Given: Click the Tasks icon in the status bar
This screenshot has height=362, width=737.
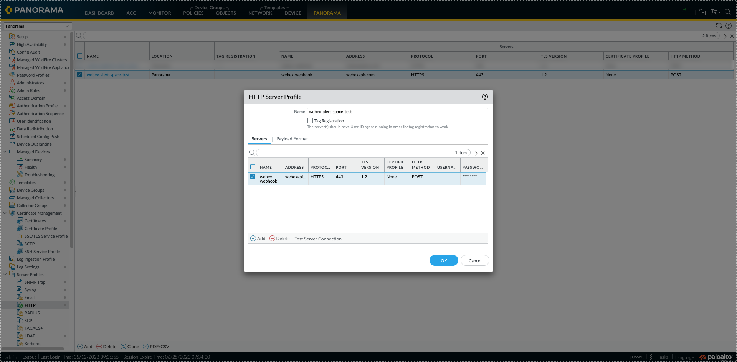Looking at the screenshot, I should 653,357.
